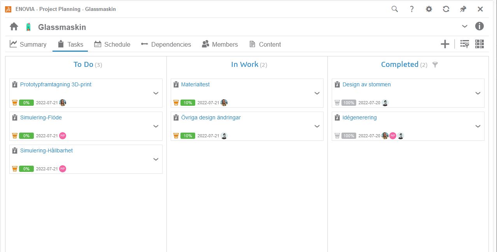Click the pin widget icon
Image resolution: width=497 pixels, height=252 pixels.
point(463,9)
